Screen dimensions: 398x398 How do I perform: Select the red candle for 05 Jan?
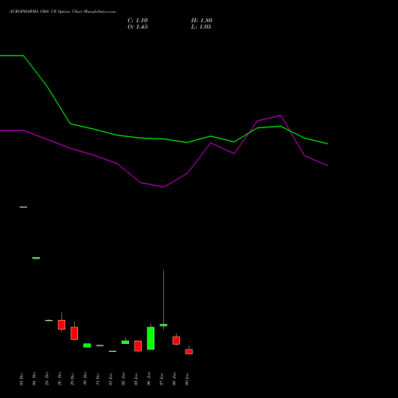[138, 346]
